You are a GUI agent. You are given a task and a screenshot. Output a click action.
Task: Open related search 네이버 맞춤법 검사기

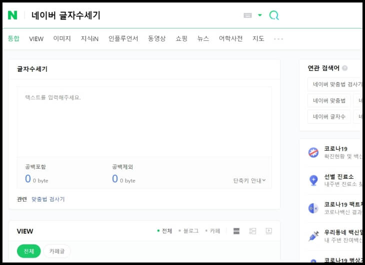(334, 84)
